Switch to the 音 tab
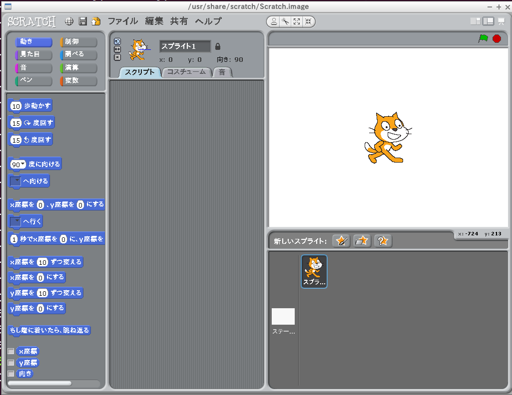This screenshot has width=512, height=395. [x=222, y=72]
